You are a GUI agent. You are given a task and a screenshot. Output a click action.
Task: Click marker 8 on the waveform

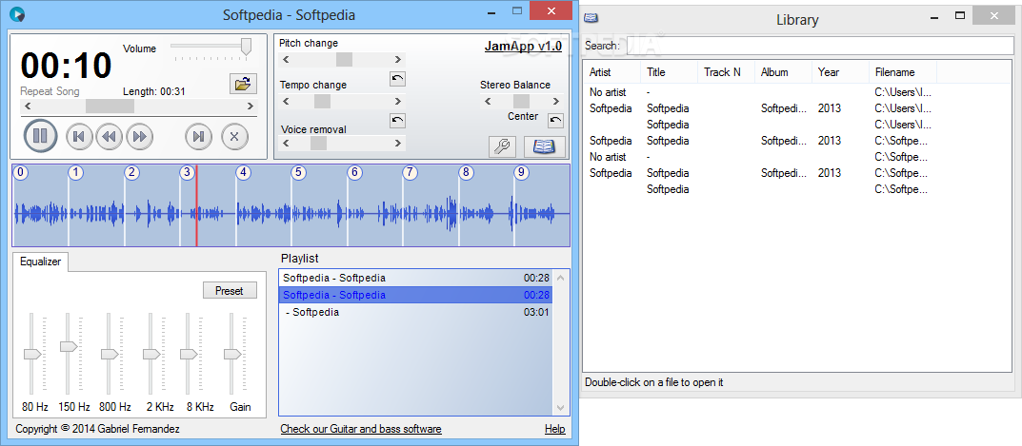point(466,172)
